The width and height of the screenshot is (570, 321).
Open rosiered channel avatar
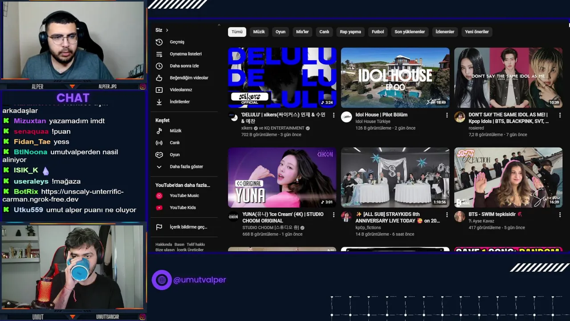(x=460, y=117)
